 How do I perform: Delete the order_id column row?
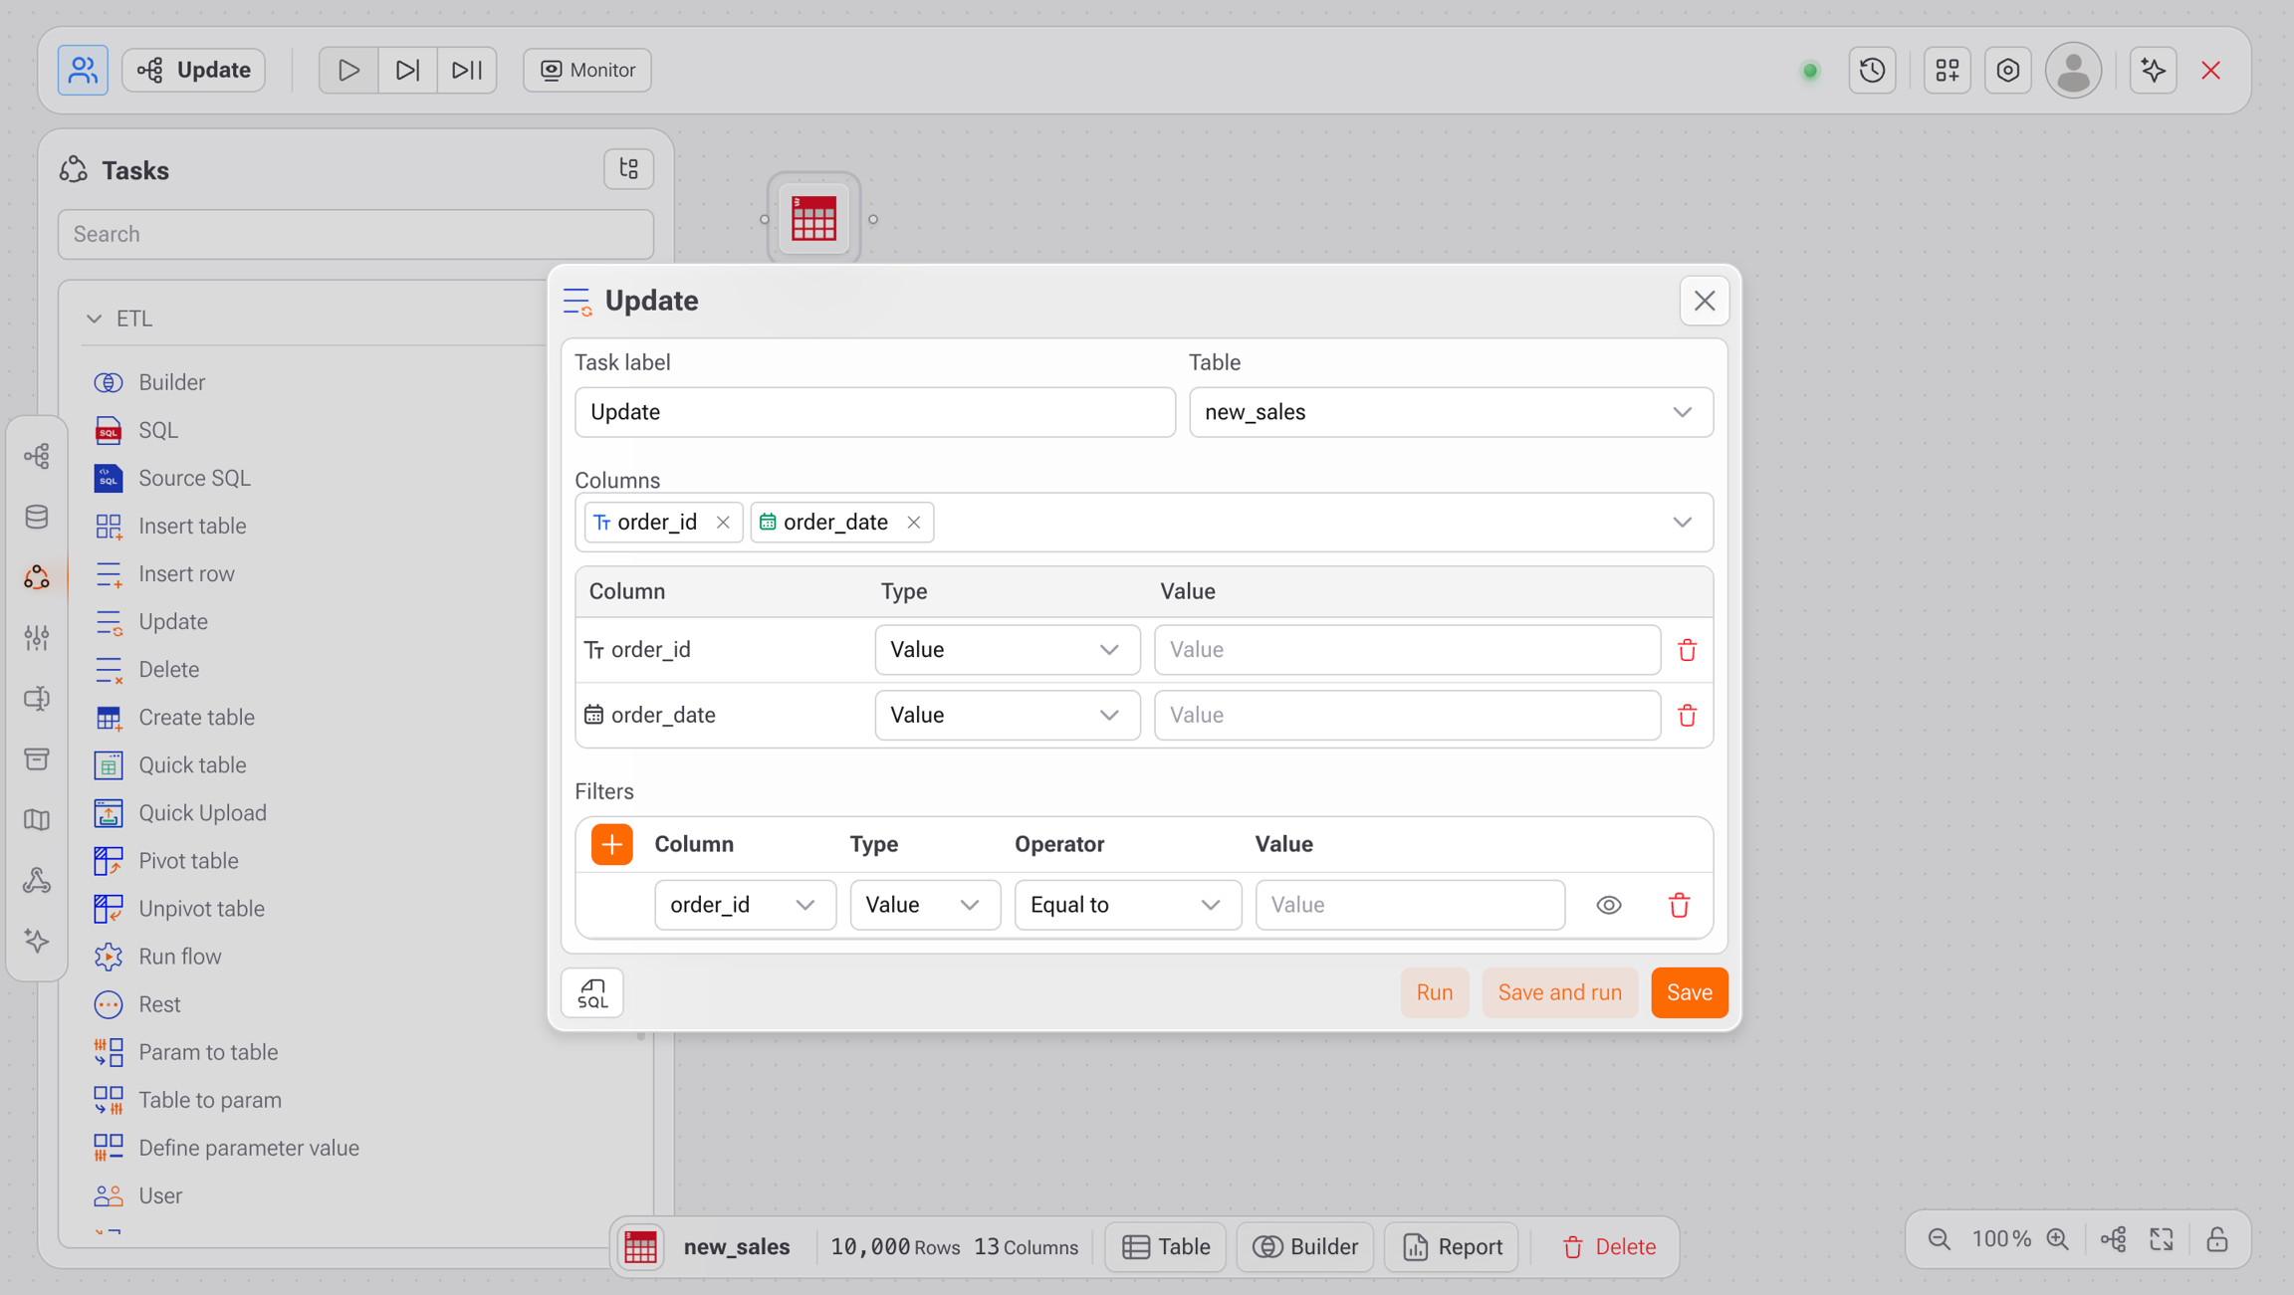(1687, 650)
